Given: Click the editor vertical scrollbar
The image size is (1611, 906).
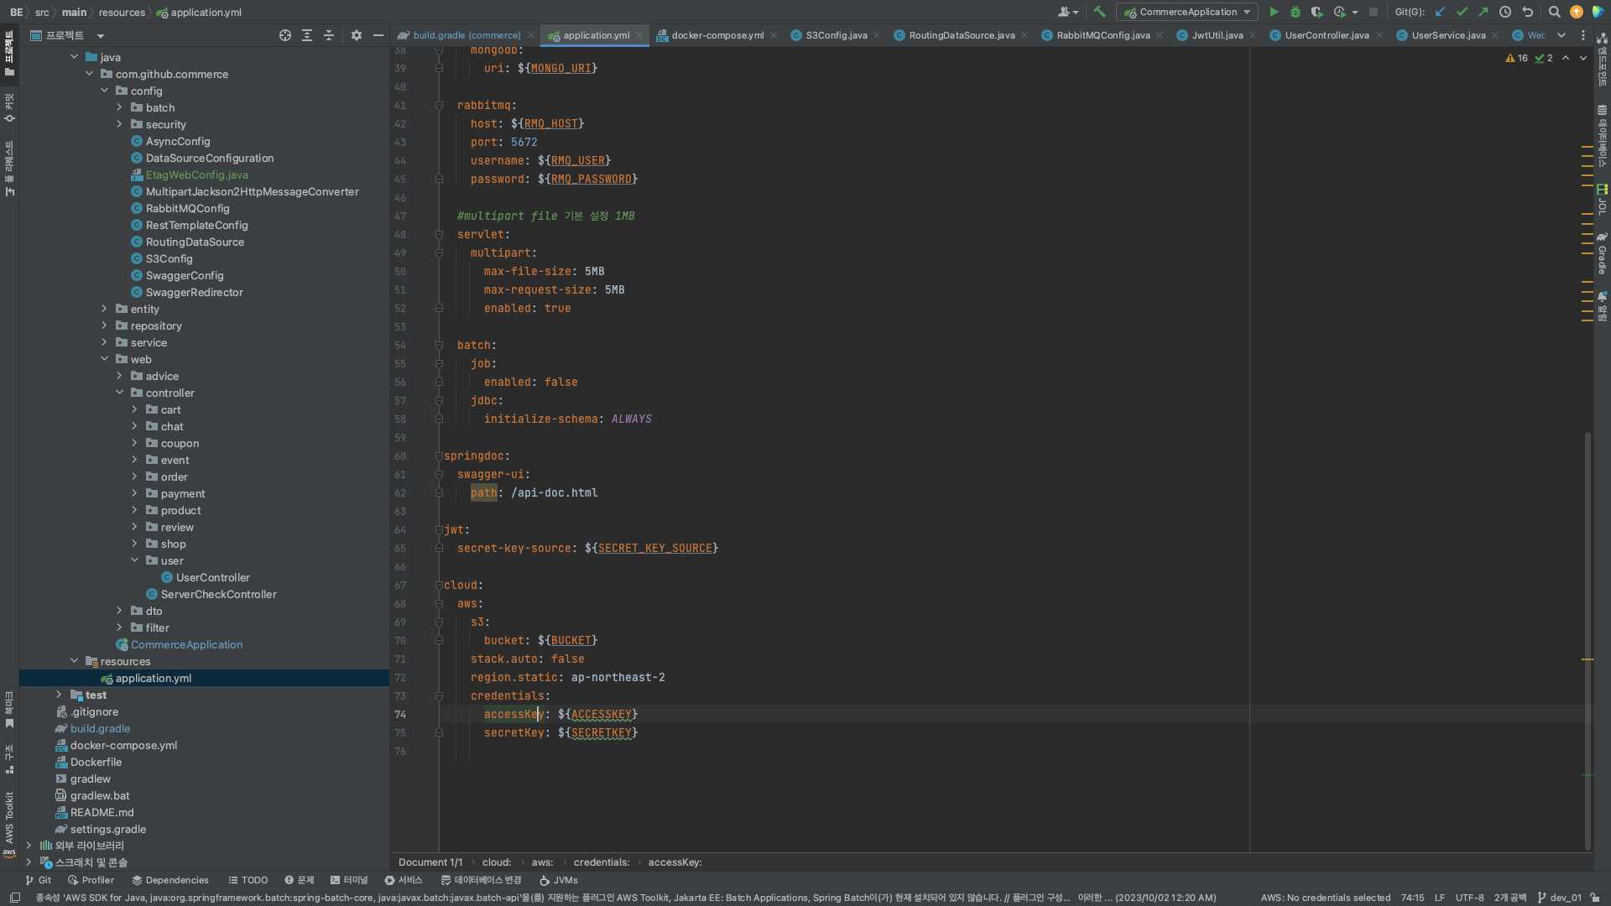Looking at the screenshot, I should click(1587, 638).
